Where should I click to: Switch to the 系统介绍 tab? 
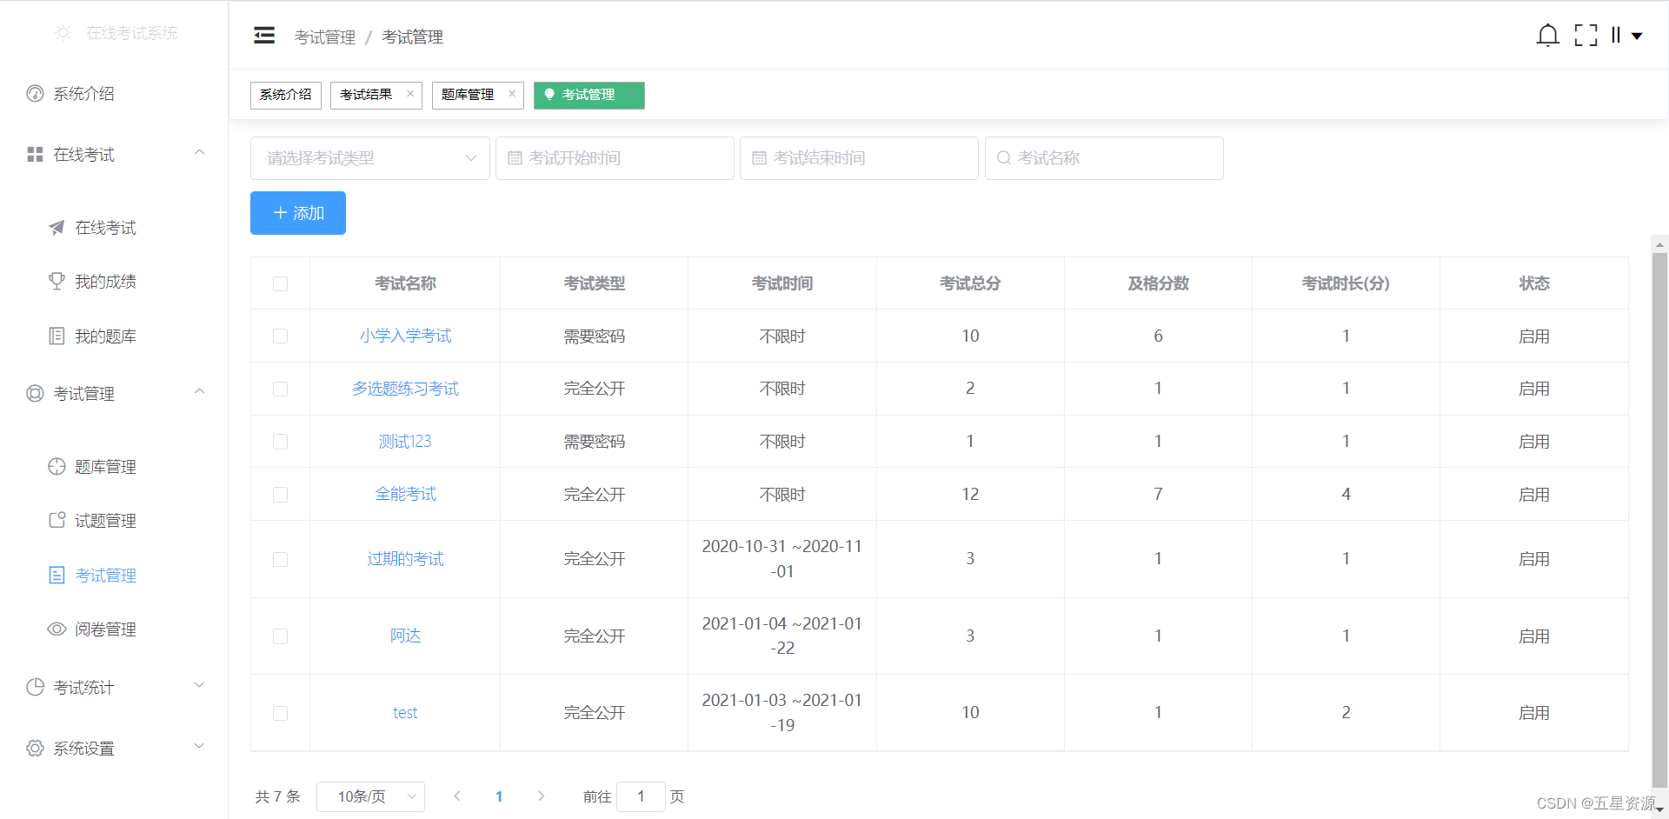pyautogui.click(x=286, y=95)
